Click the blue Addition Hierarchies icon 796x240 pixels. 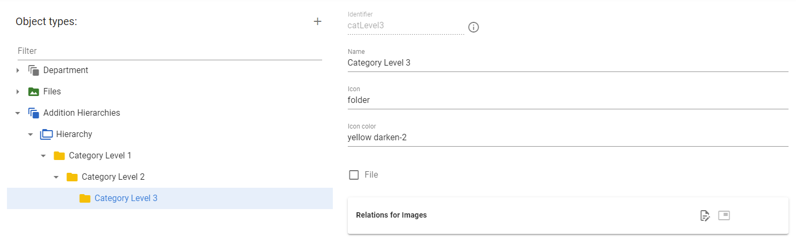34,113
